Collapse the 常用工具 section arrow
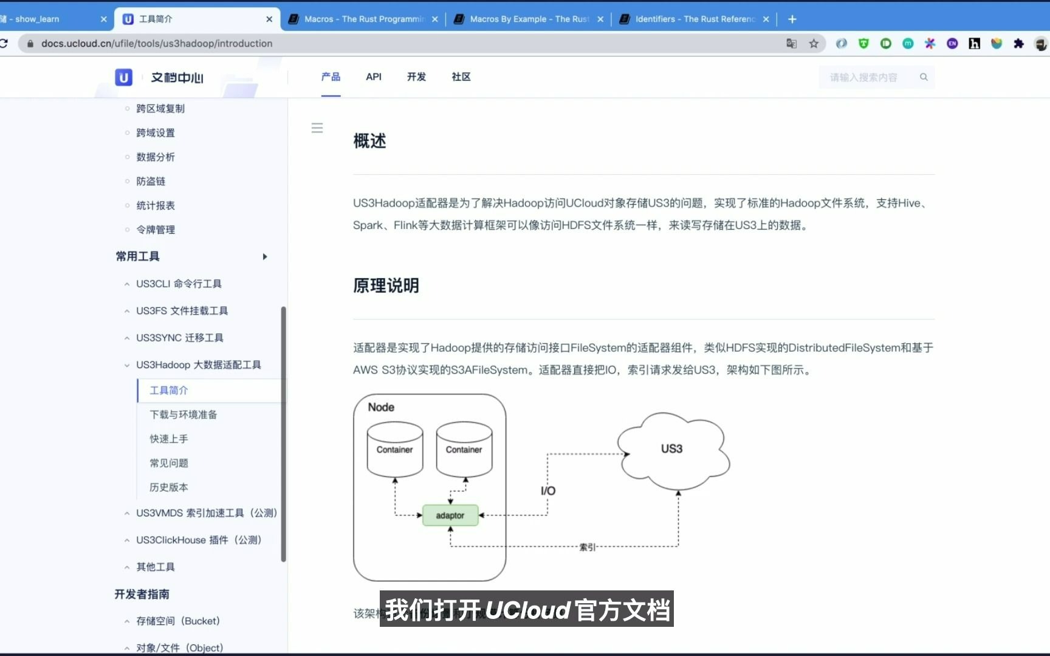 (x=265, y=256)
